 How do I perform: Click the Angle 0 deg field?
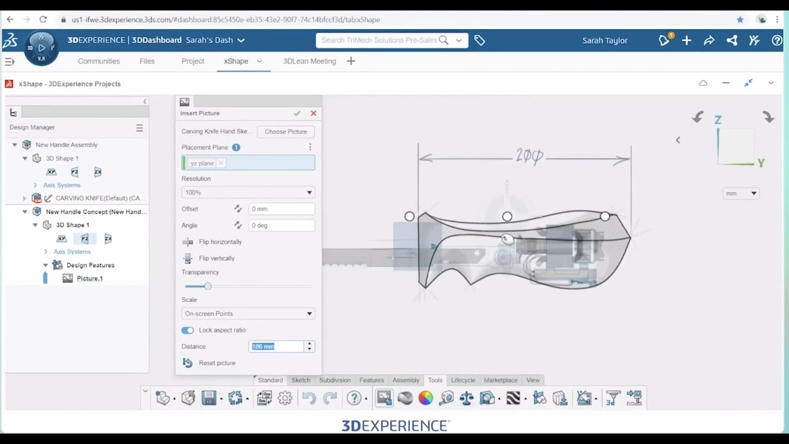pyautogui.click(x=282, y=225)
